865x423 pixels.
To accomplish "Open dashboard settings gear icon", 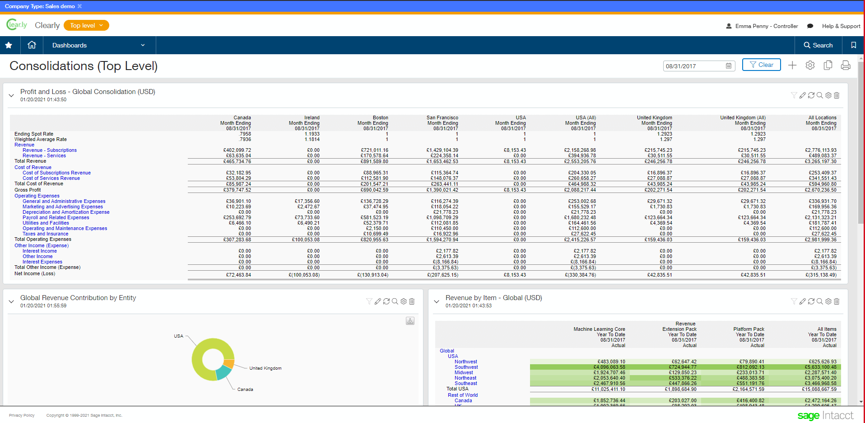I will (x=810, y=66).
